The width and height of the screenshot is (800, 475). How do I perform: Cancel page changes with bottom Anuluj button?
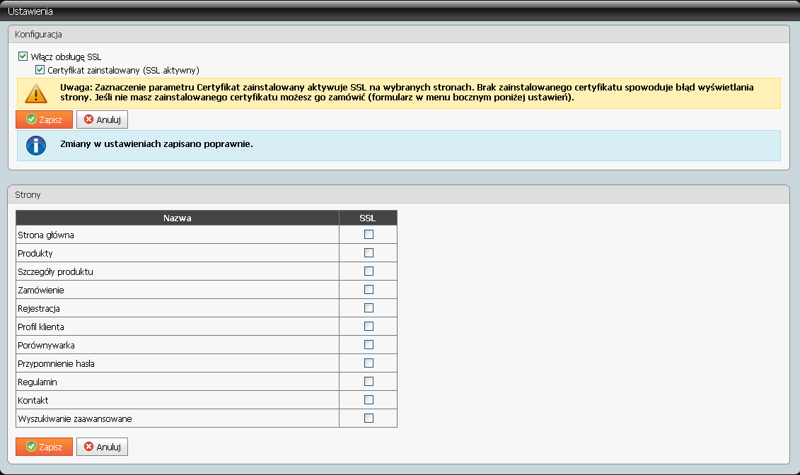tap(102, 447)
